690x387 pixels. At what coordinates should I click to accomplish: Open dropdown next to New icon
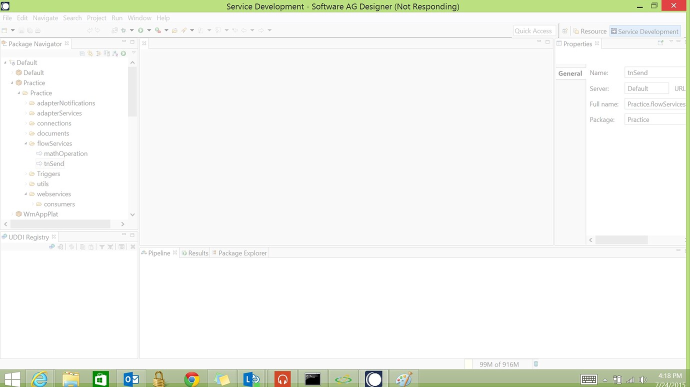13,30
